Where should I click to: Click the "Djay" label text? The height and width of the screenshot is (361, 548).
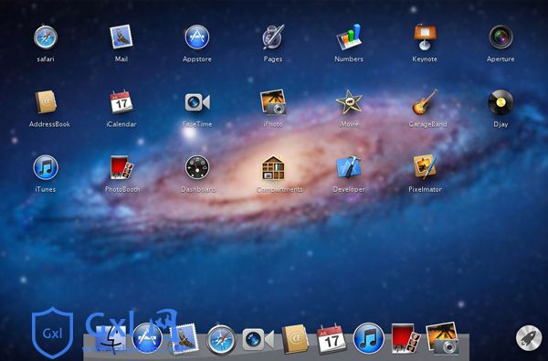pyautogui.click(x=501, y=124)
